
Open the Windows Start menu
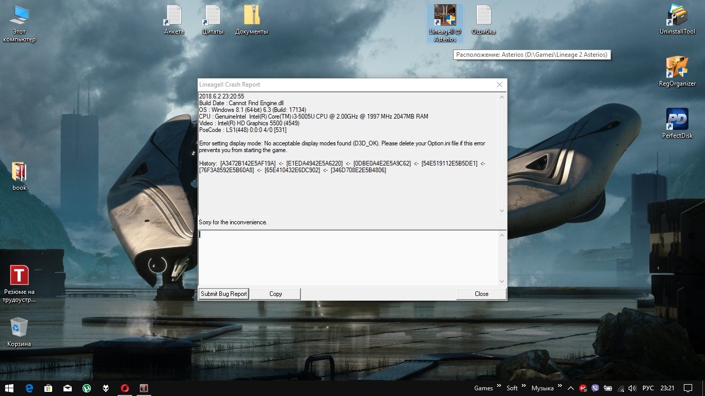(9, 388)
